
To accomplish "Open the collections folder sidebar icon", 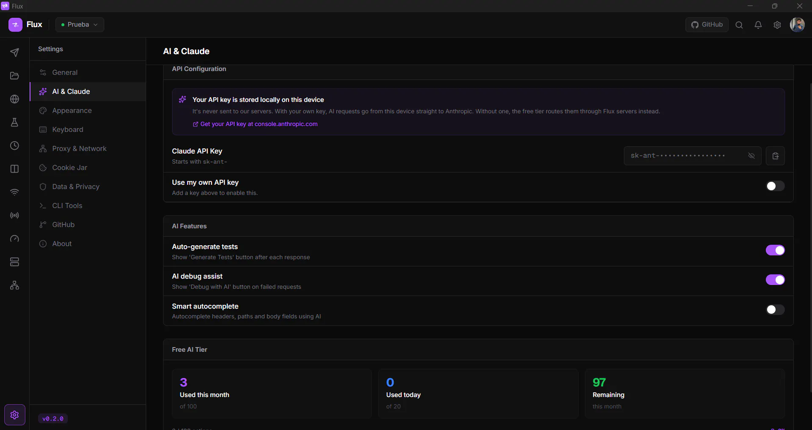I will tap(14, 76).
